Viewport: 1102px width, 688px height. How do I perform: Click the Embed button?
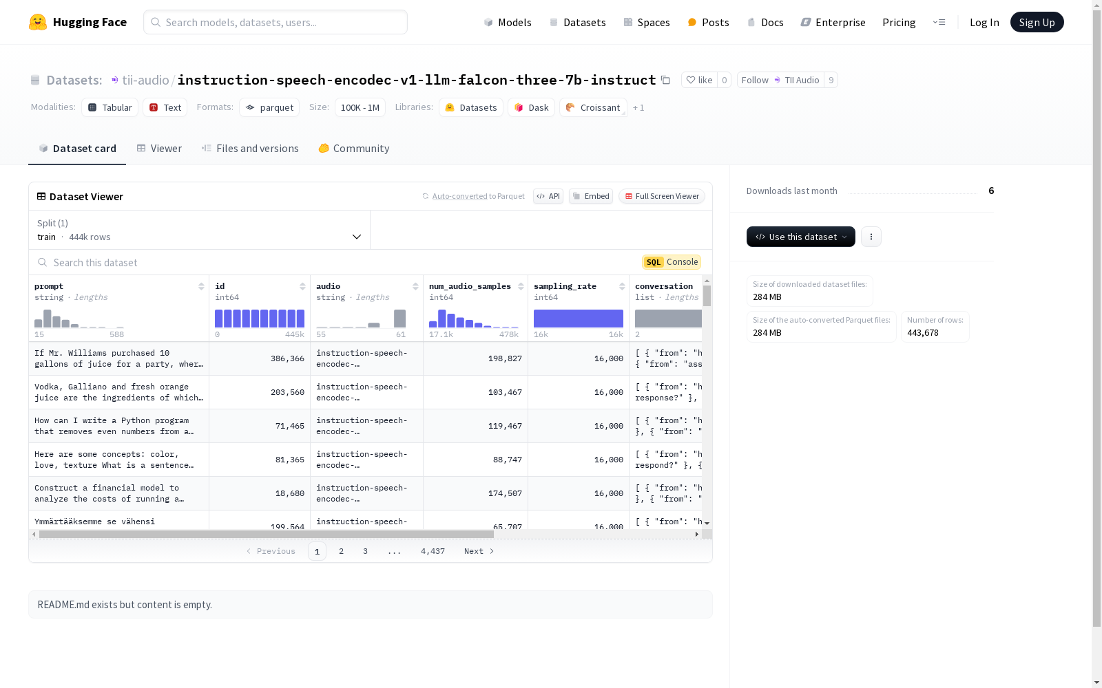[591, 196]
